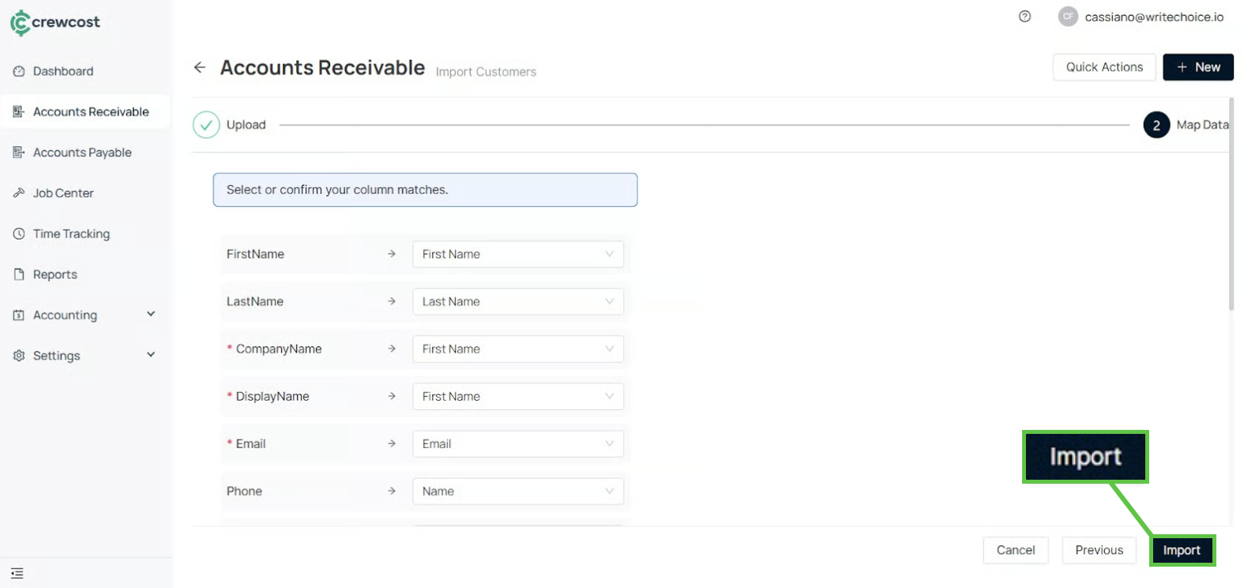Viewport: 1244px width, 588px height.
Task: Open Dashboard from the sidebar
Action: [x=63, y=71]
